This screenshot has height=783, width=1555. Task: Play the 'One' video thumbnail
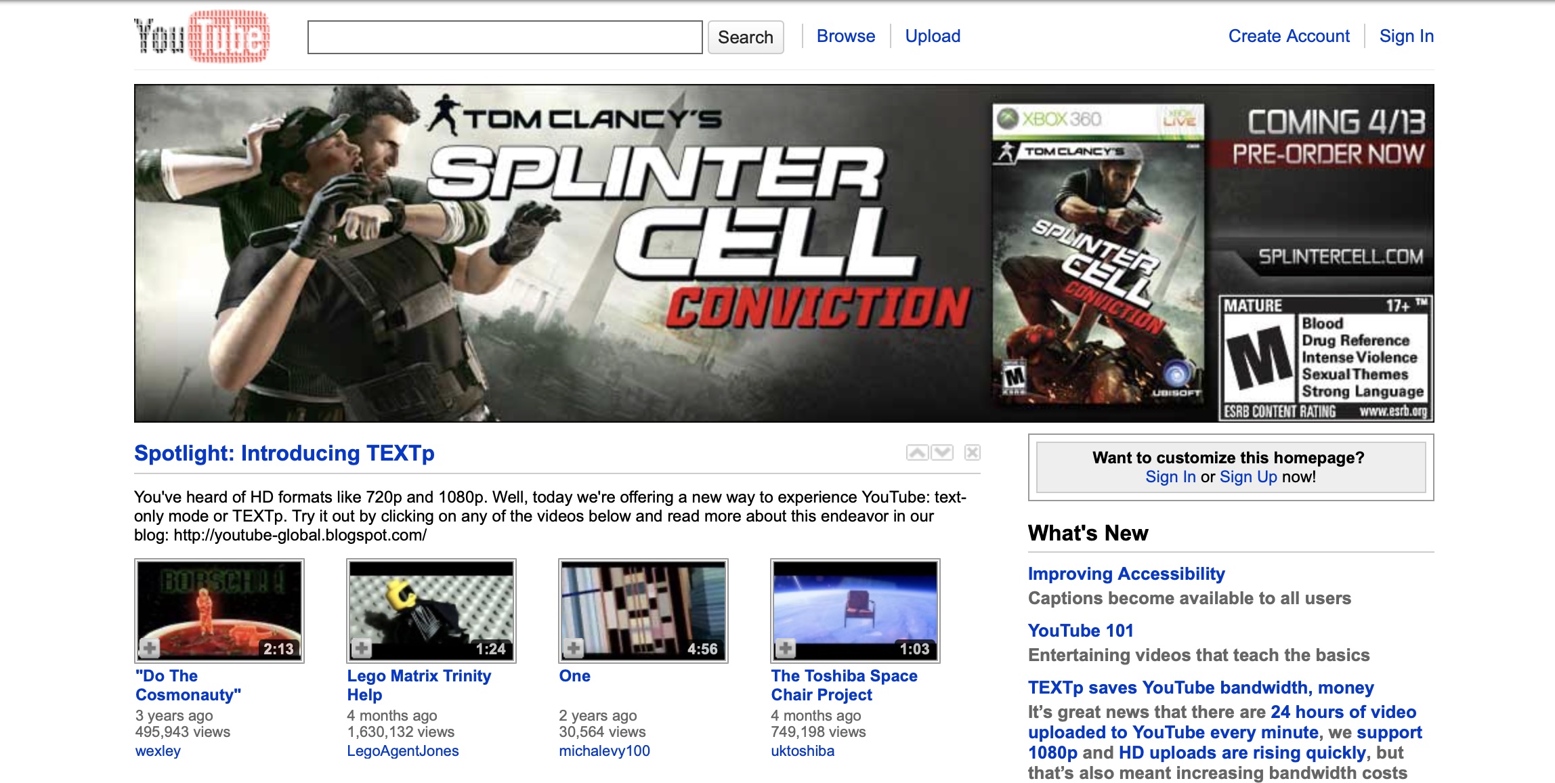643,610
